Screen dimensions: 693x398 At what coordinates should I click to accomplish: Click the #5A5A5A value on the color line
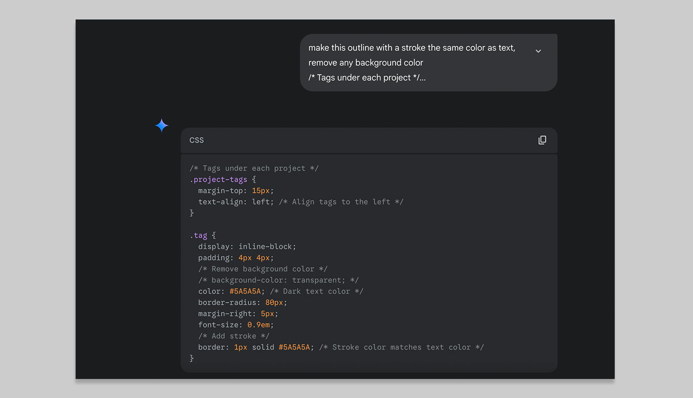[245, 291]
